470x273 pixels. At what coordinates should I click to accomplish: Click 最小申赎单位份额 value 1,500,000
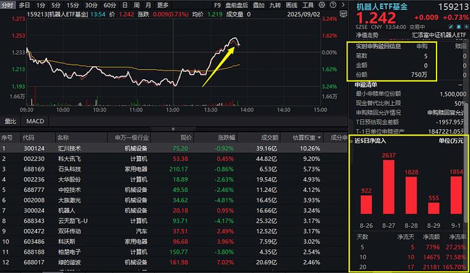[x=453, y=94]
